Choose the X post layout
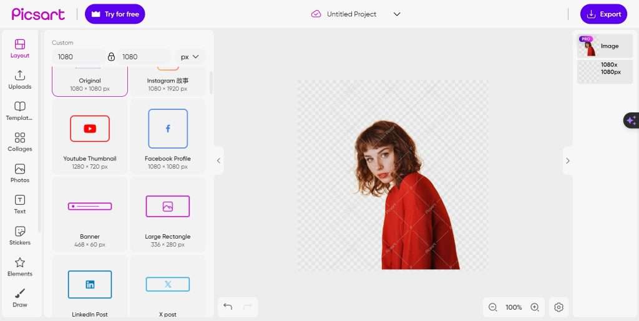 tap(168, 287)
